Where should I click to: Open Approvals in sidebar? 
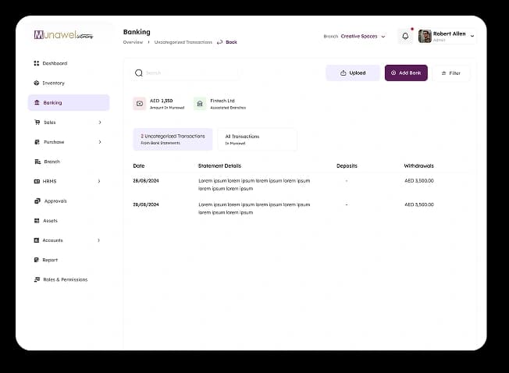click(x=69, y=201)
